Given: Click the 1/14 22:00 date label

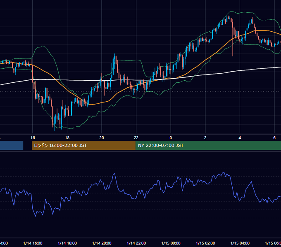Looking at the screenshot, I should [x=136, y=243].
